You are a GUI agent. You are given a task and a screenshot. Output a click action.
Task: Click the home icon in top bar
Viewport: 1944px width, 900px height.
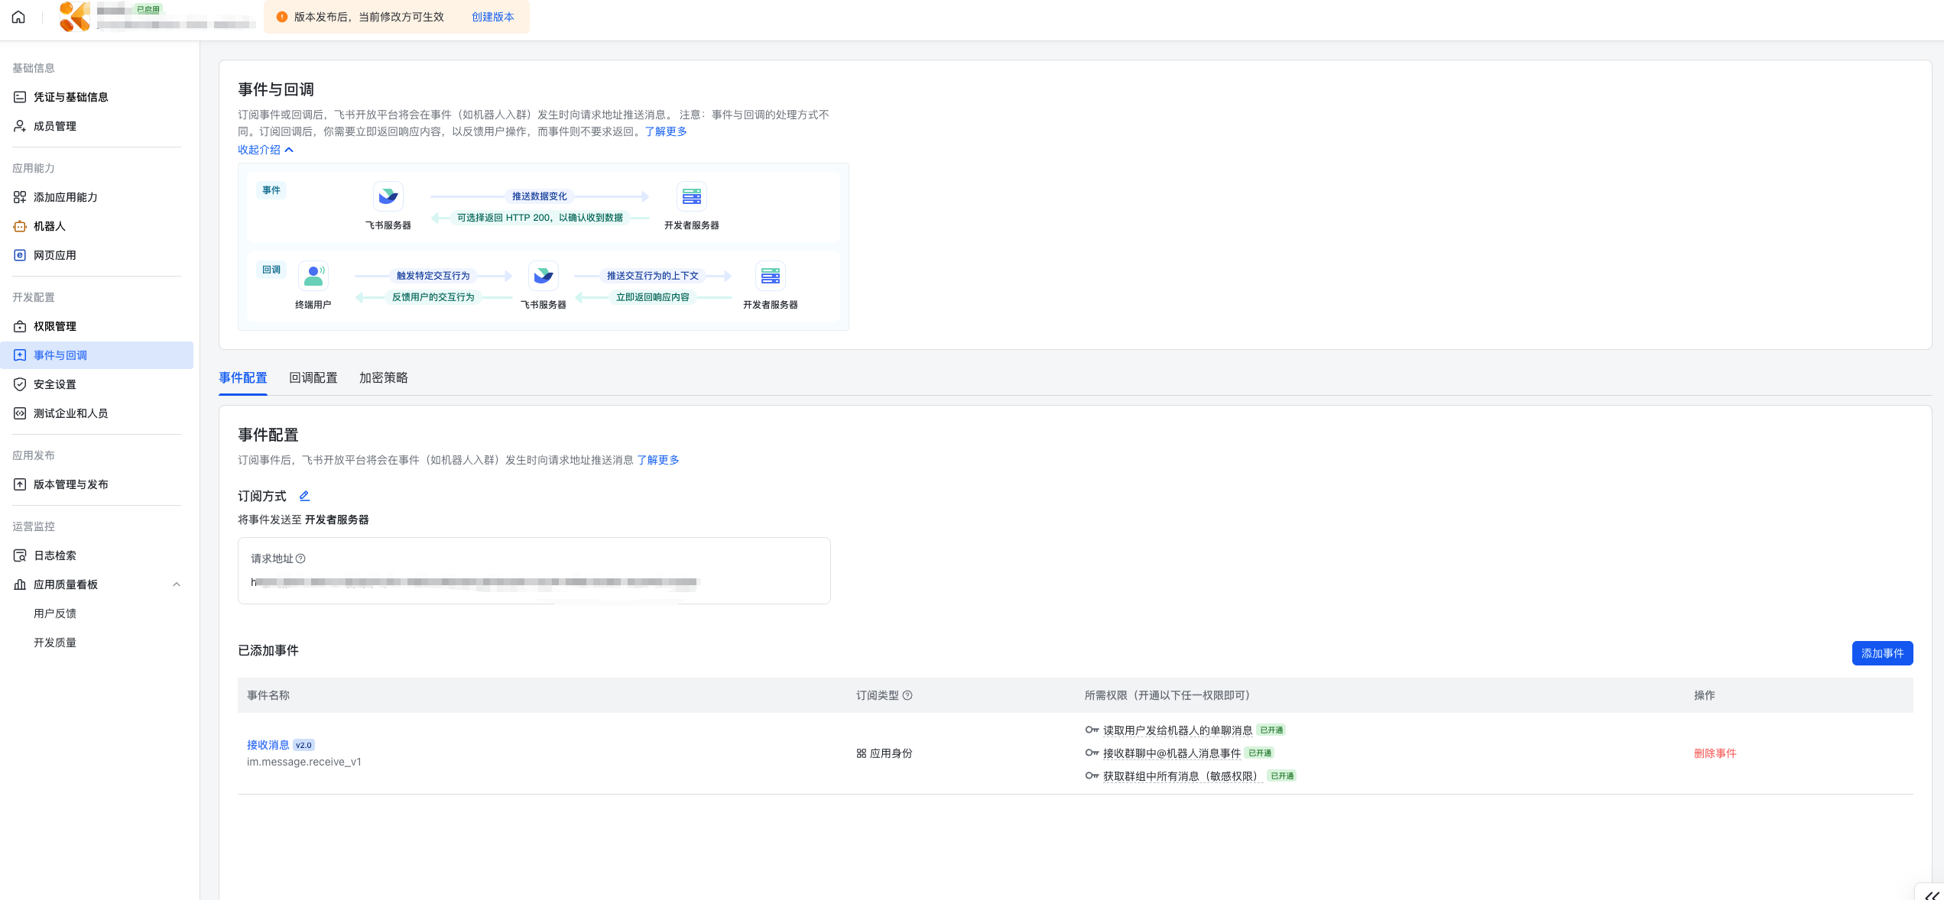(x=18, y=17)
